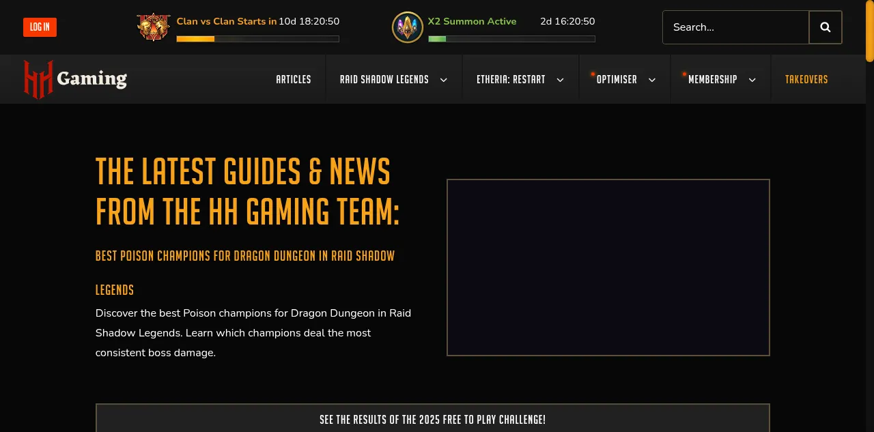874x432 pixels.
Task: Click the magnifying glass search button
Action: [x=826, y=27]
